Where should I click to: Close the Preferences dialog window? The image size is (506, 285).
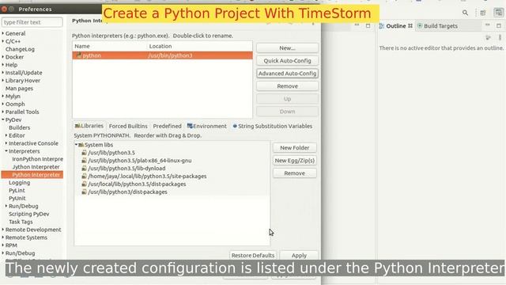click(x=4, y=9)
